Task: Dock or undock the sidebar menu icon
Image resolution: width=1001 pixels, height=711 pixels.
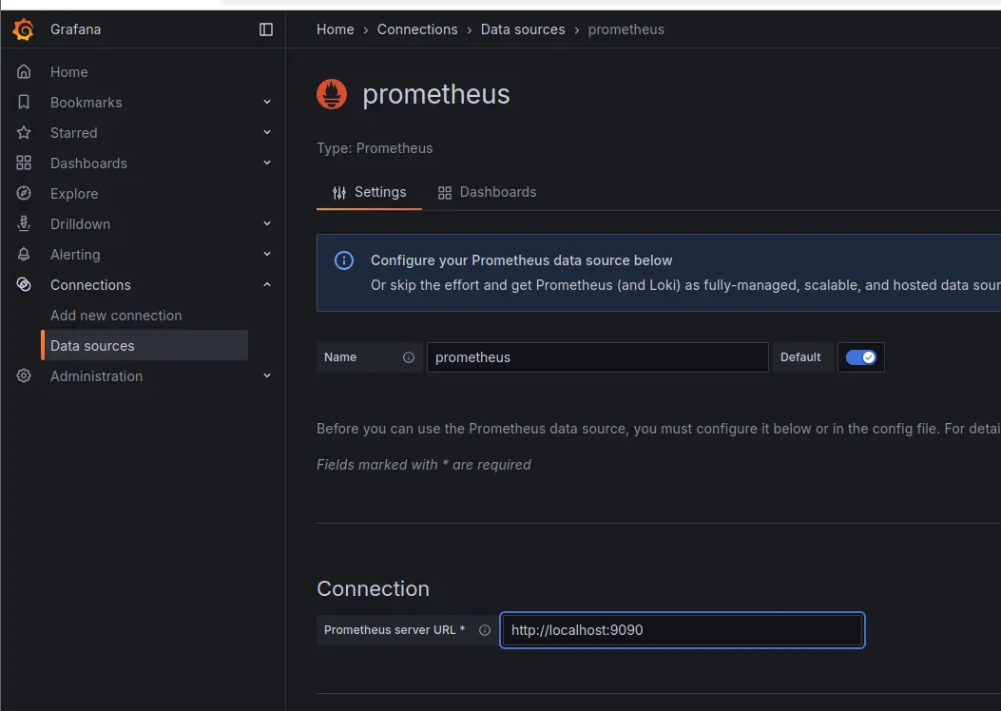Action: (x=266, y=29)
